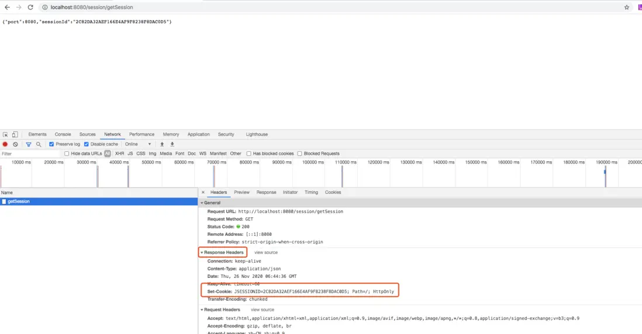642x334 pixels.
Task: Toggle Disable cache checkbox
Action: tap(86, 144)
